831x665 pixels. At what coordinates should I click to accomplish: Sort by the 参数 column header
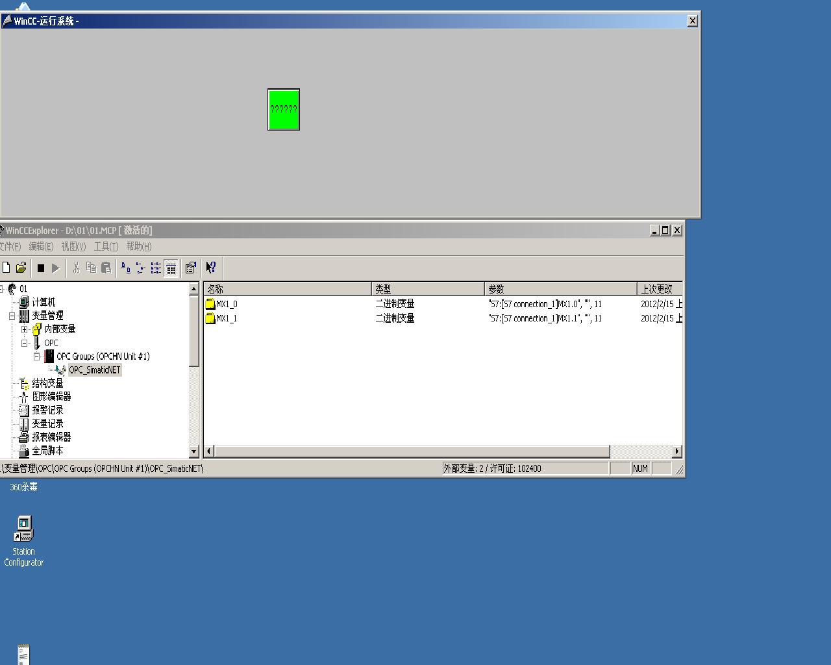[561, 289]
